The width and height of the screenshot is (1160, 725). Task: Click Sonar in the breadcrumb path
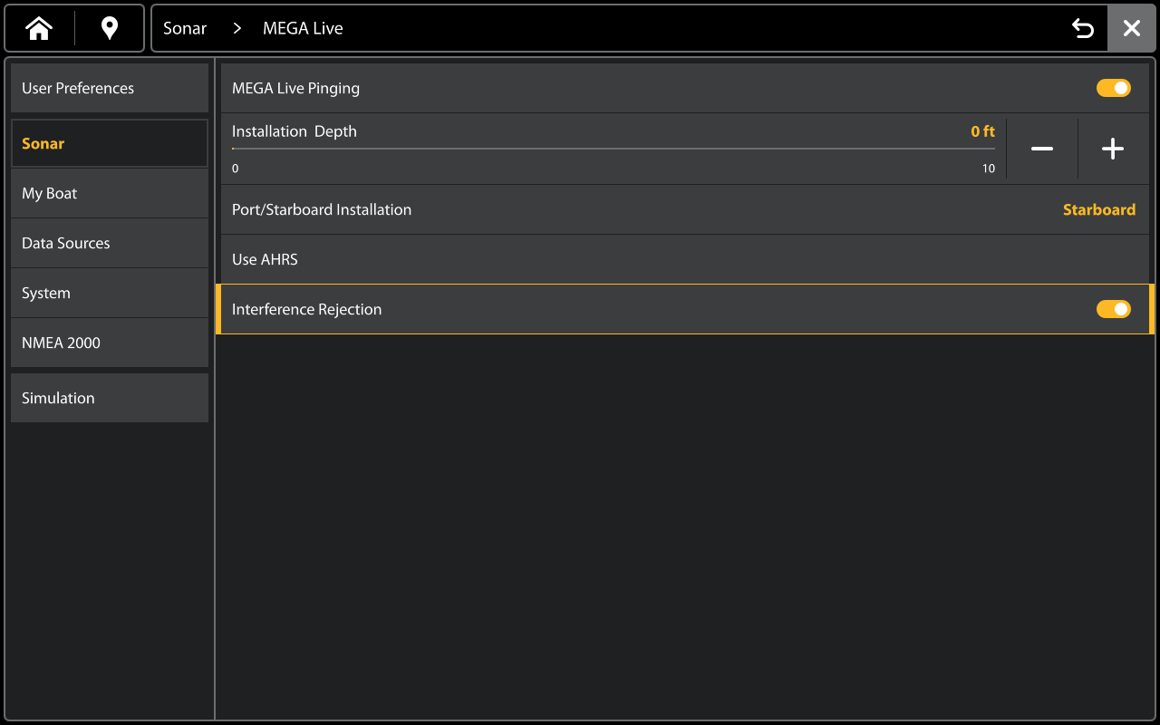tap(185, 28)
